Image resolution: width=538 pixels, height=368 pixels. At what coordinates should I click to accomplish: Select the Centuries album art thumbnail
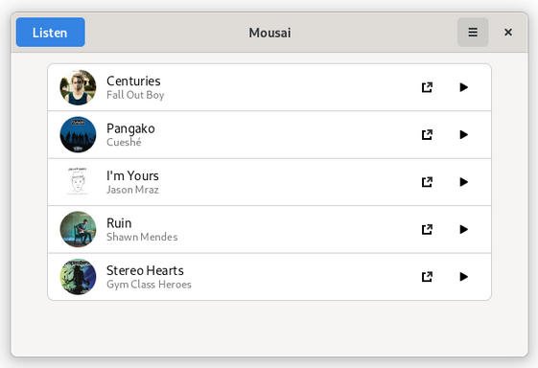tap(78, 87)
